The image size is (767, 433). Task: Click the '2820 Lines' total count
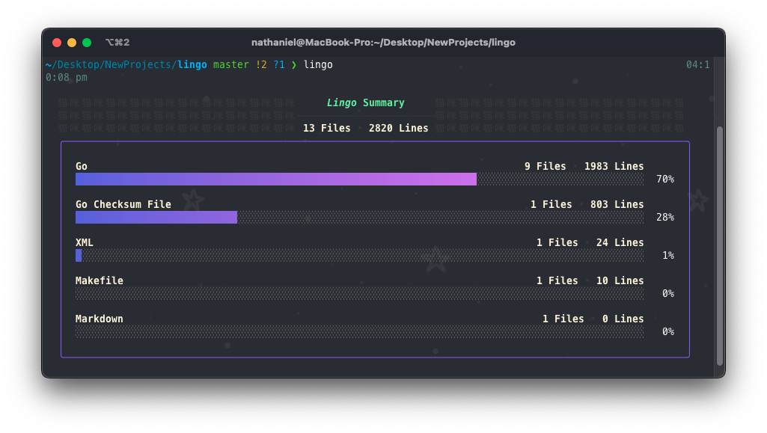[x=399, y=128]
